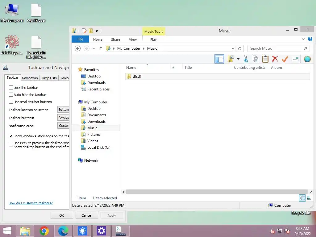This screenshot has height=237, width=316.
Task: Click the Forward arrow in Explorer
Action: coord(86,48)
